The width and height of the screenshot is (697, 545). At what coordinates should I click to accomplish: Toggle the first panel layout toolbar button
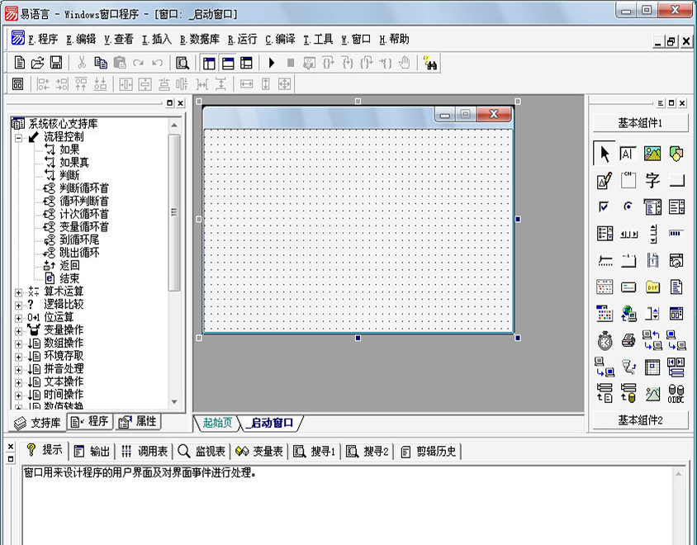coord(209,63)
